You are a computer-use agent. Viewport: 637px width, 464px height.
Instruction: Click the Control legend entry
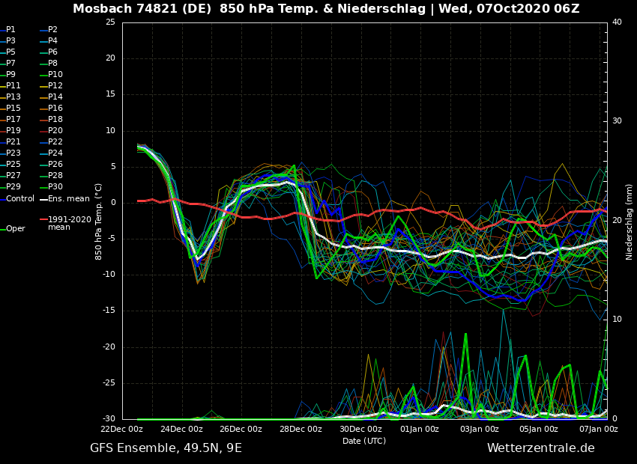pos(19,198)
